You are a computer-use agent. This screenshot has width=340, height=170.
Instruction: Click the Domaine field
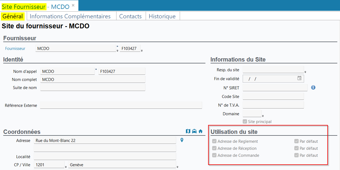(x=252, y=114)
